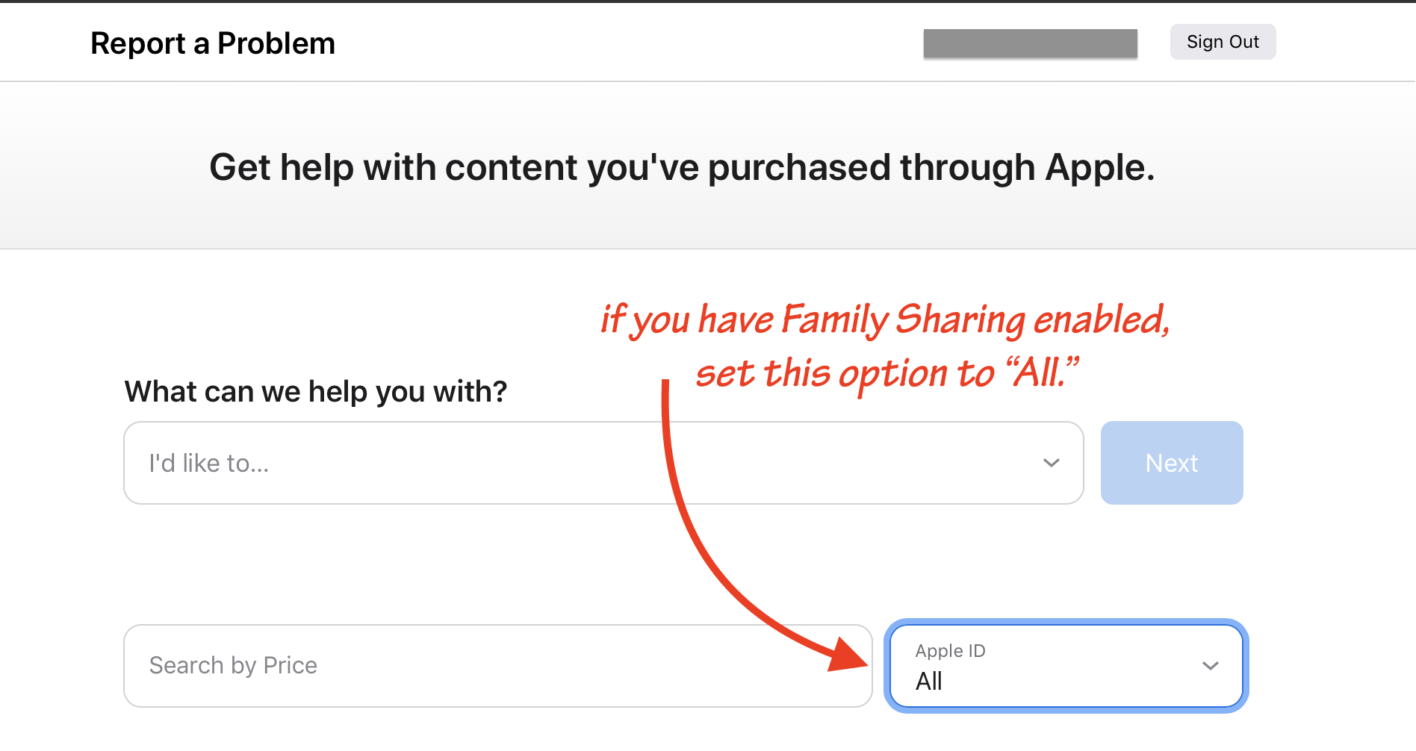Expand the Apple ID dropdown
Viewport: 1416px width, 751px height.
pyautogui.click(x=1065, y=666)
